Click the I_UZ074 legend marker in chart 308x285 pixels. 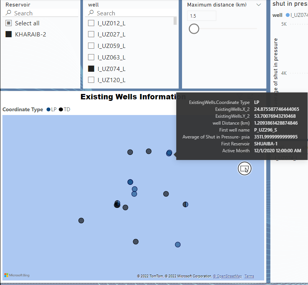pyautogui.click(x=288, y=15)
